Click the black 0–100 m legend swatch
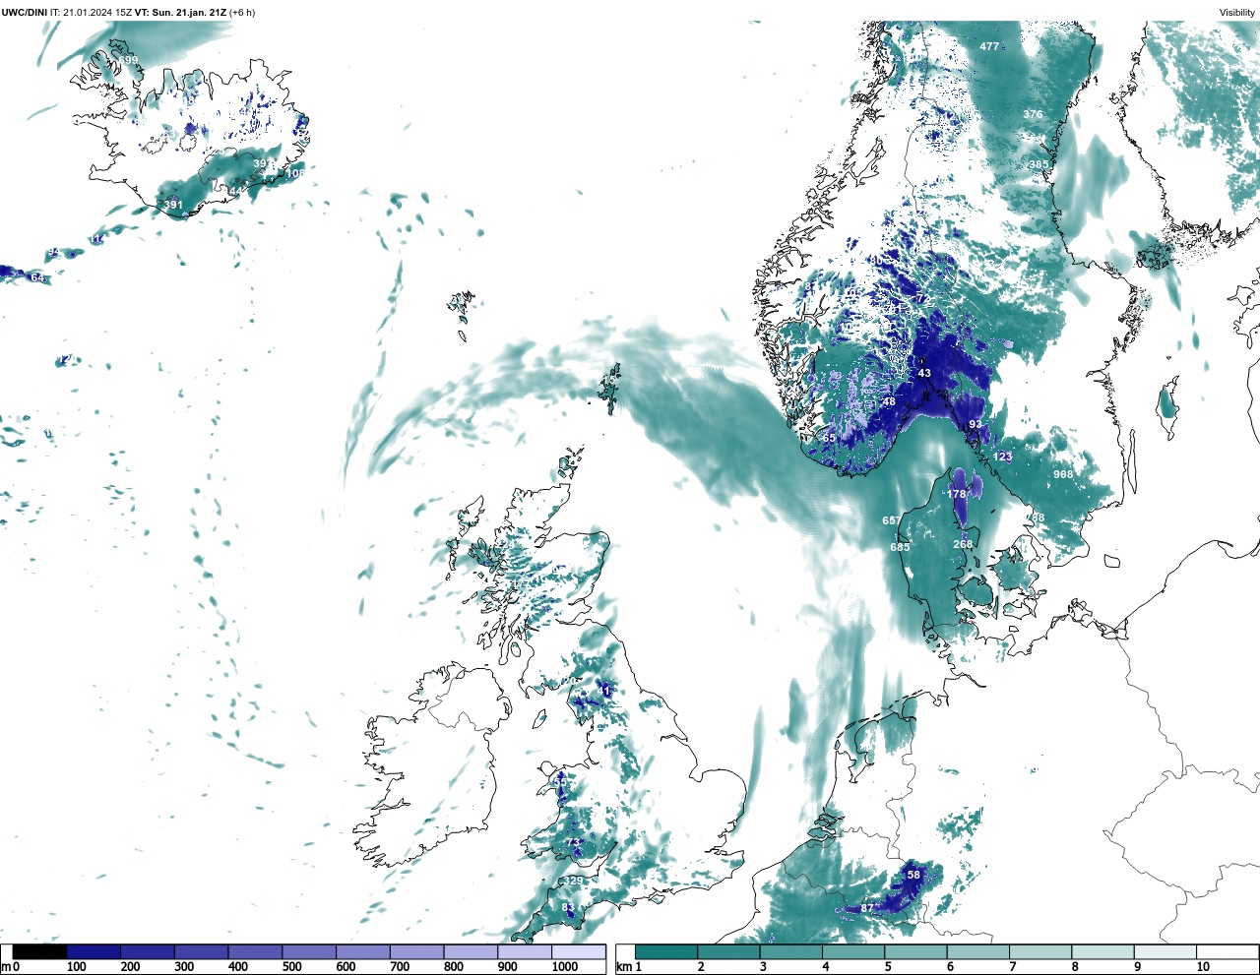1260x975 pixels. [x=40, y=951]
